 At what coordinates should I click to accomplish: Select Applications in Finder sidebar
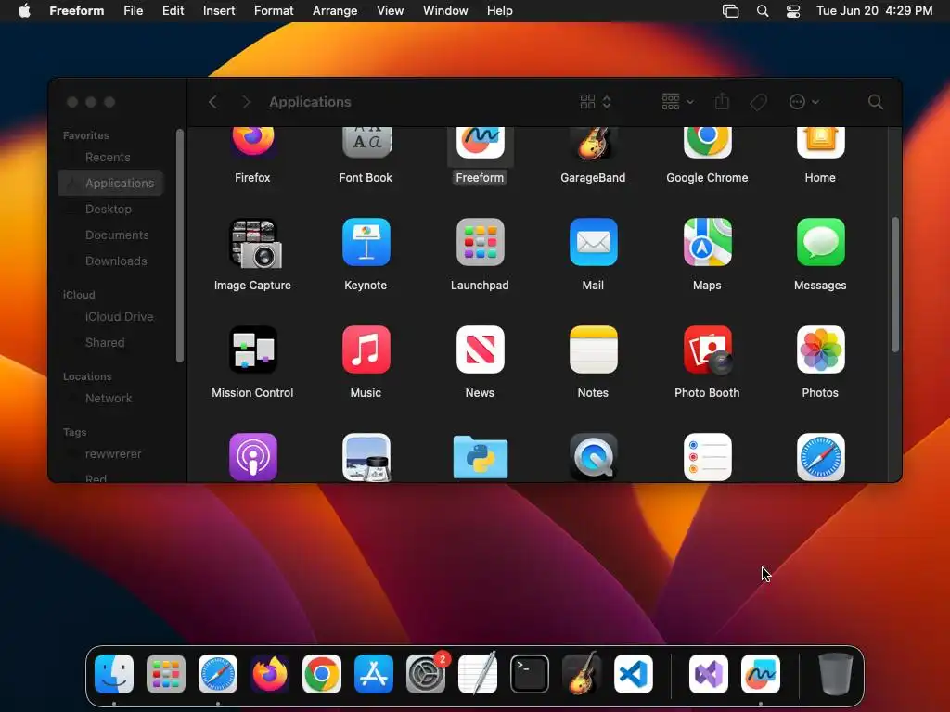point(111,183)
